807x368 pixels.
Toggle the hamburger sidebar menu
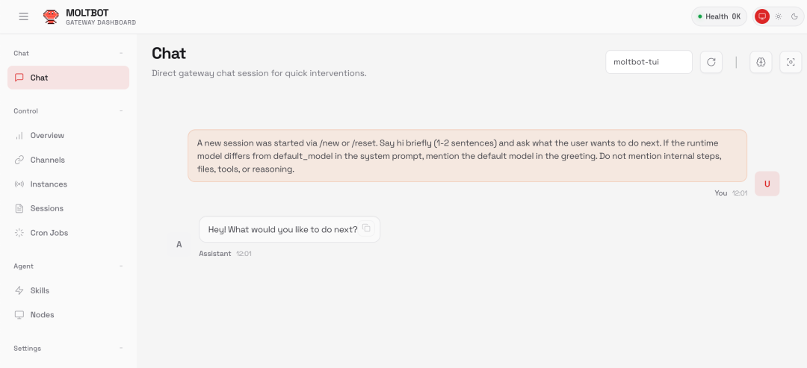24,16
